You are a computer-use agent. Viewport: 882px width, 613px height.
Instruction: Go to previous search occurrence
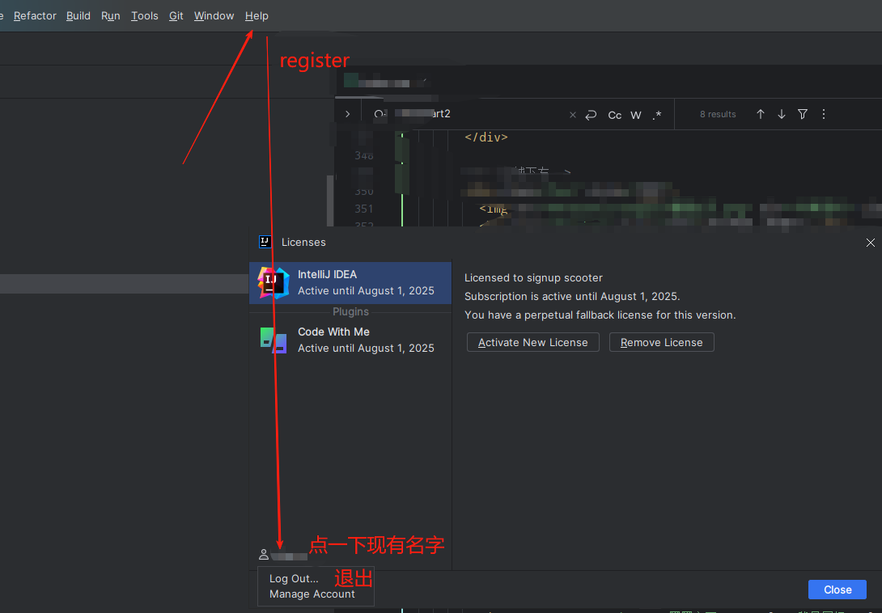pos(761,114)
